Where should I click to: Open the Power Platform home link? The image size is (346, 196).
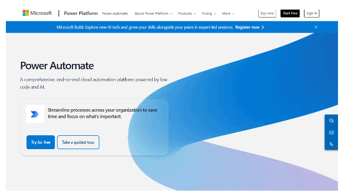pos(81,13)
